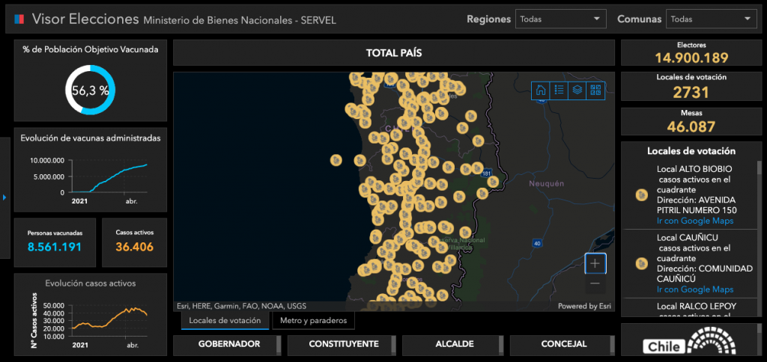The image size is (767, 362).
Task: Open Google Maps link for ALTO BIOBIO
Action: pos(695,221)
